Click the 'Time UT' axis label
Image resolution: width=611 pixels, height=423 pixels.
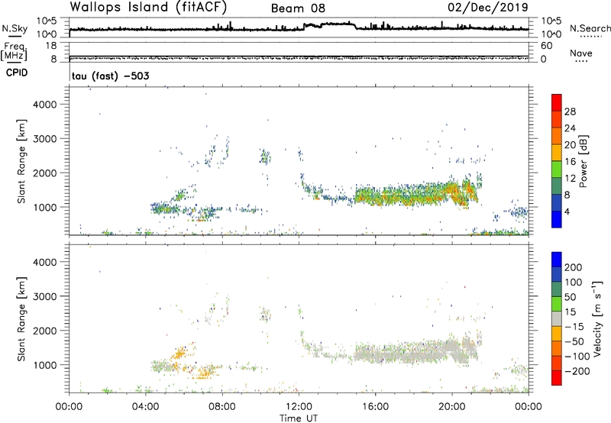[x=299, y=418]
